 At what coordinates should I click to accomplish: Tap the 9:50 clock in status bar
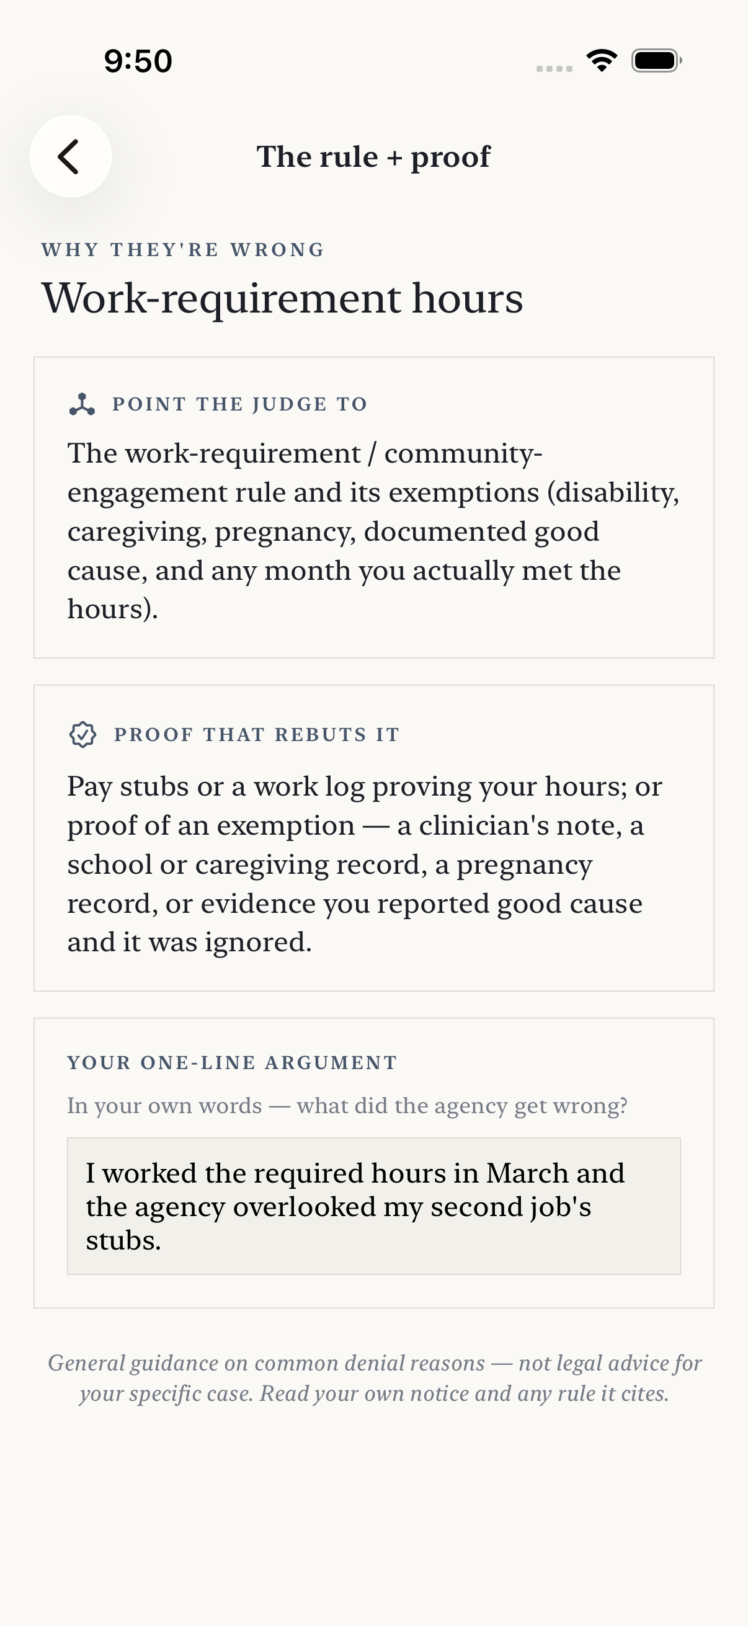click(138, 61)
